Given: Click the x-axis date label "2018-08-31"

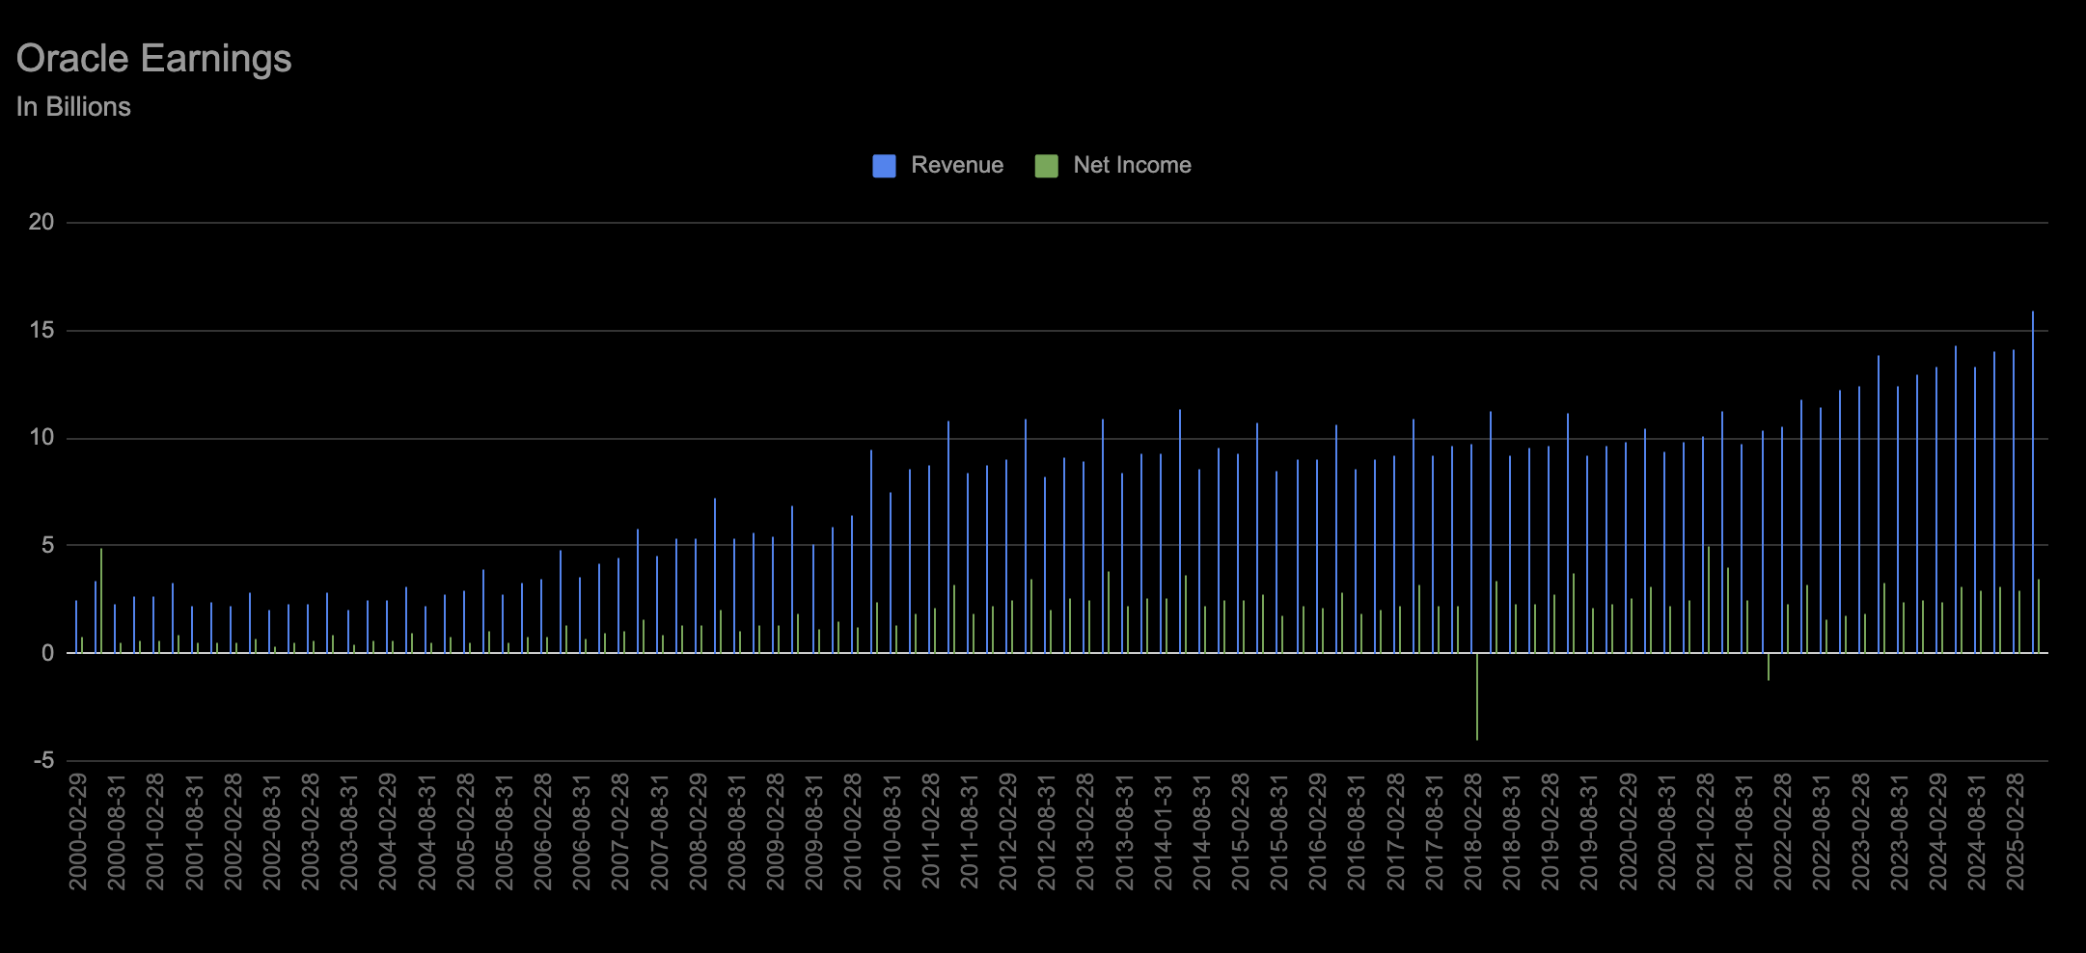Looking at the screenshot, I should pos(1511,831).
